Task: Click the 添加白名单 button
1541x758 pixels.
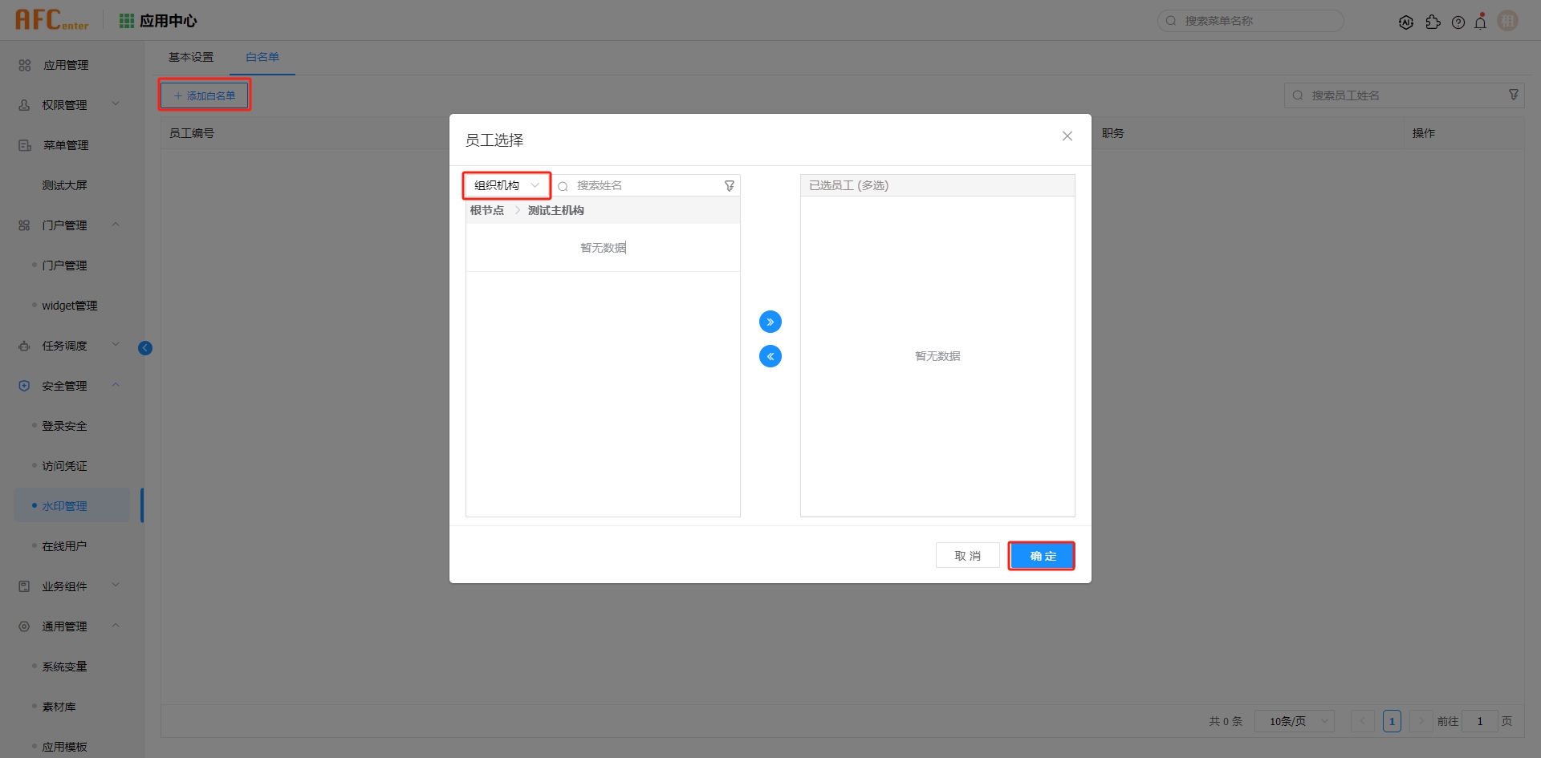Action: 205,95
